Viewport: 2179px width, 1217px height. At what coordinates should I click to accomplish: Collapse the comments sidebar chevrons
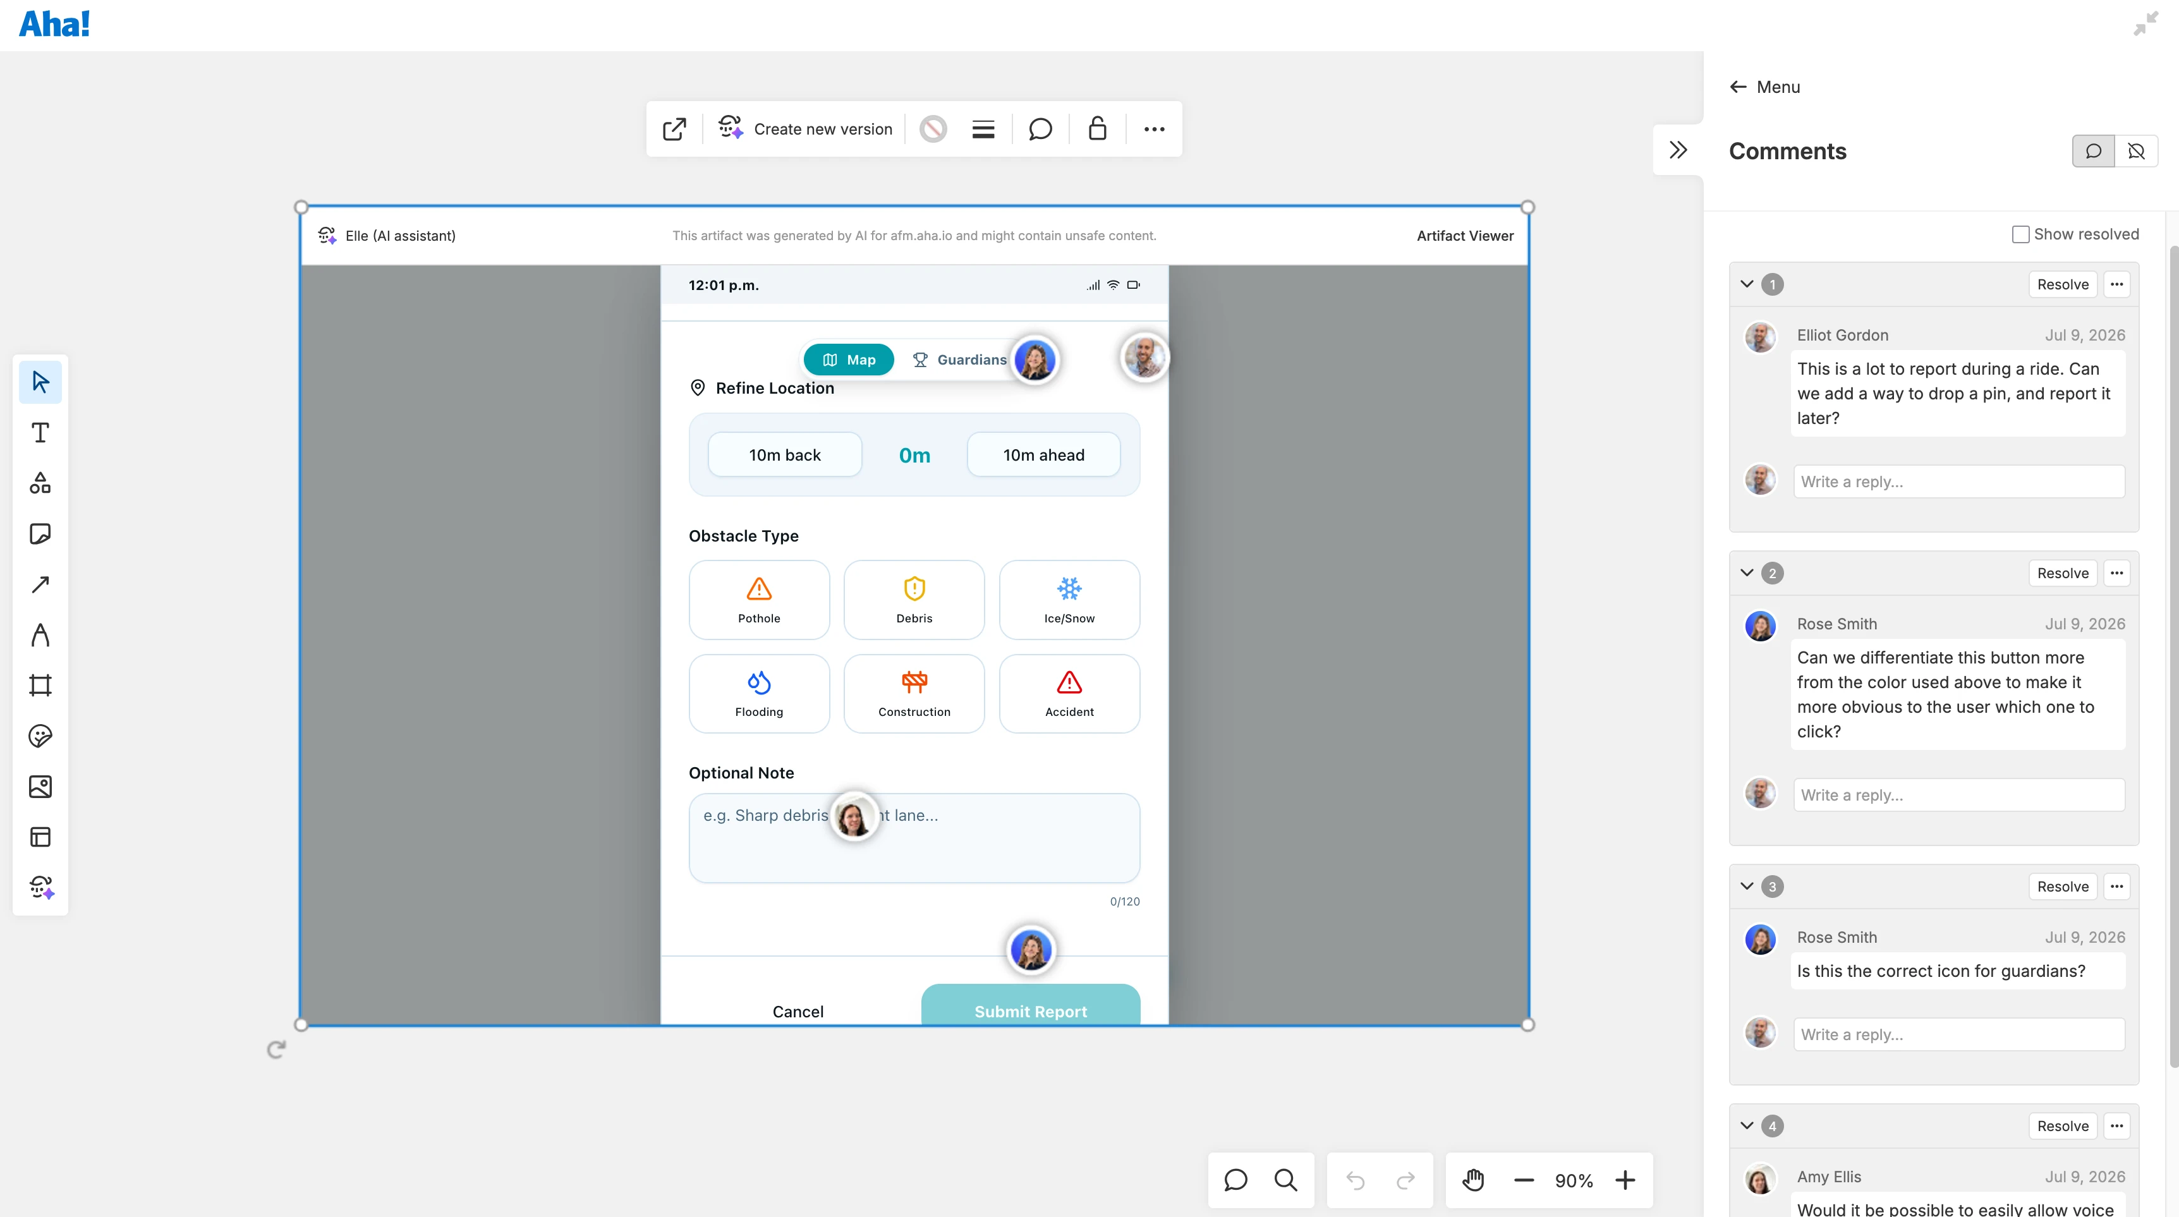pyautogui.click(x=1678, y=150)
